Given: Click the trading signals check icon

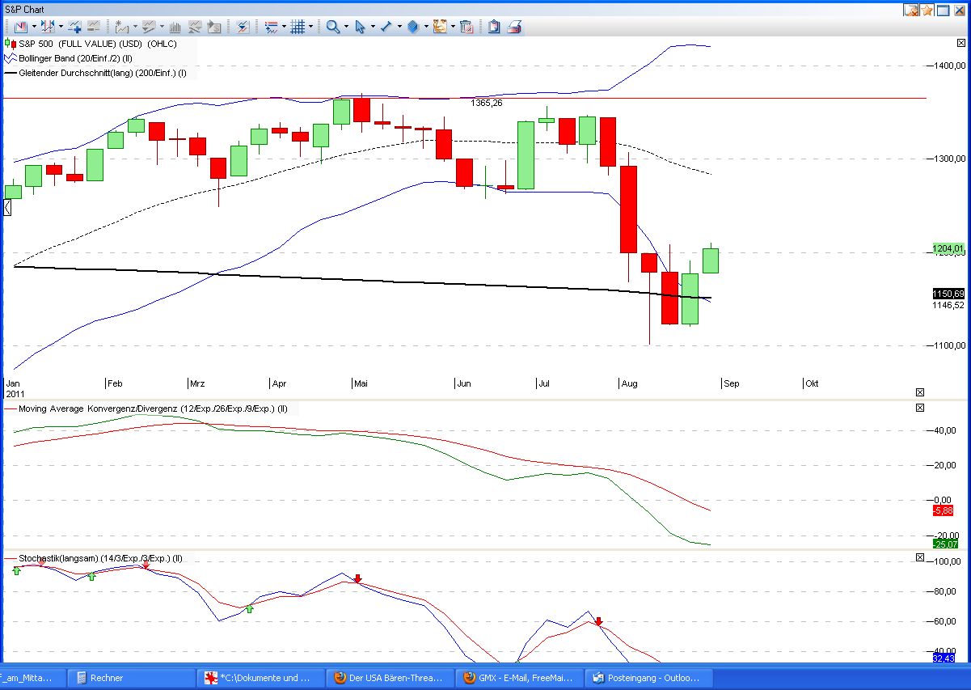Looking at the screenshot, I should (243, 27).
